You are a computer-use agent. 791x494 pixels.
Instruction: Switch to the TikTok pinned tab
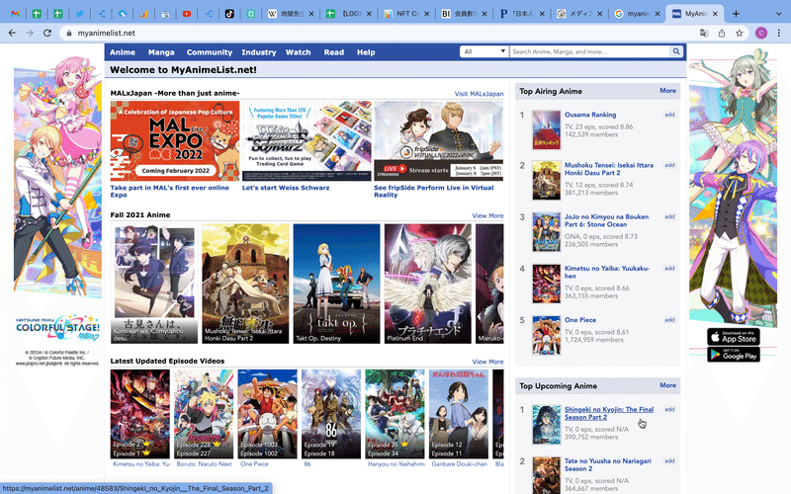(229, 14)
